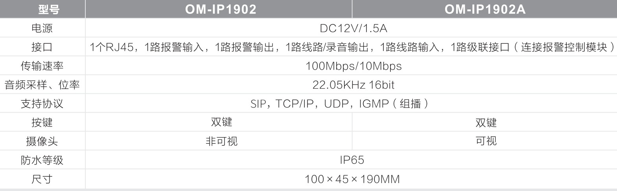Select the DC12V/1.5A power value
This screenshot has width=617, height=191.
click(x=353, y=28)
